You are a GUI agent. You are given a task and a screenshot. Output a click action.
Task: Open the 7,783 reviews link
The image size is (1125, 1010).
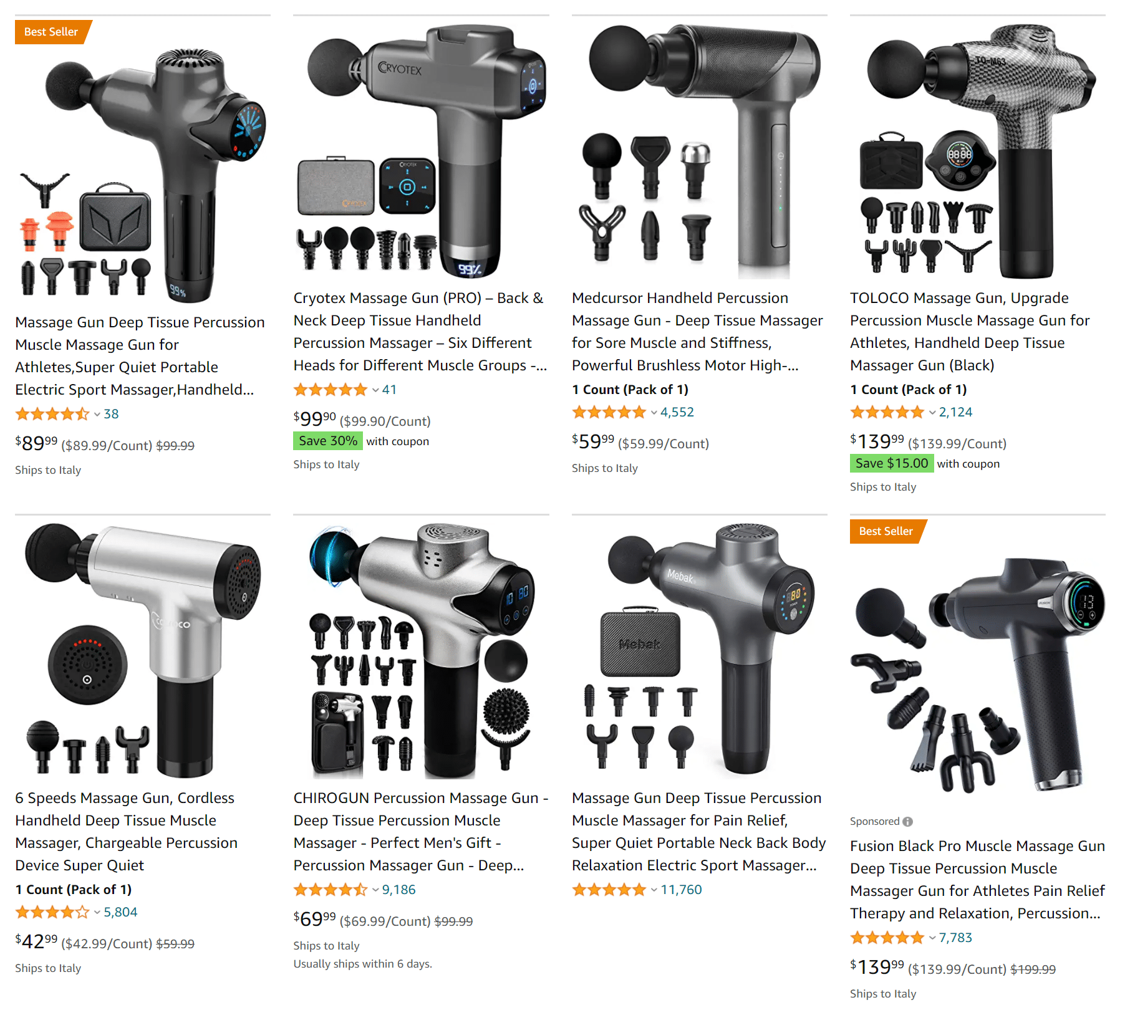955,938
